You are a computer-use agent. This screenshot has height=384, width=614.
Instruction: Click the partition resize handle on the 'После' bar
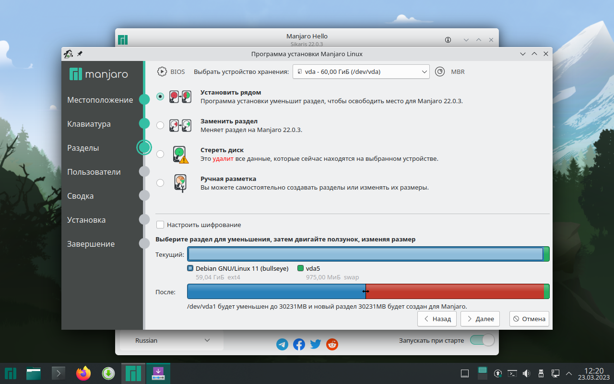tap(366, 291)
